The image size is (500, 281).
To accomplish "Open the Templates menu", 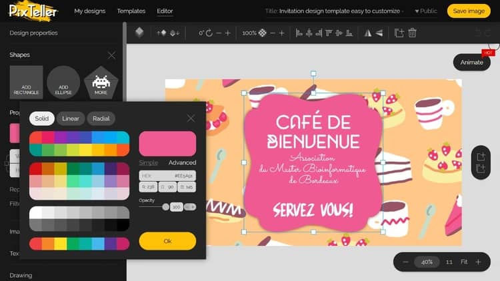I will pyautogui.click(x=131, y=11).
